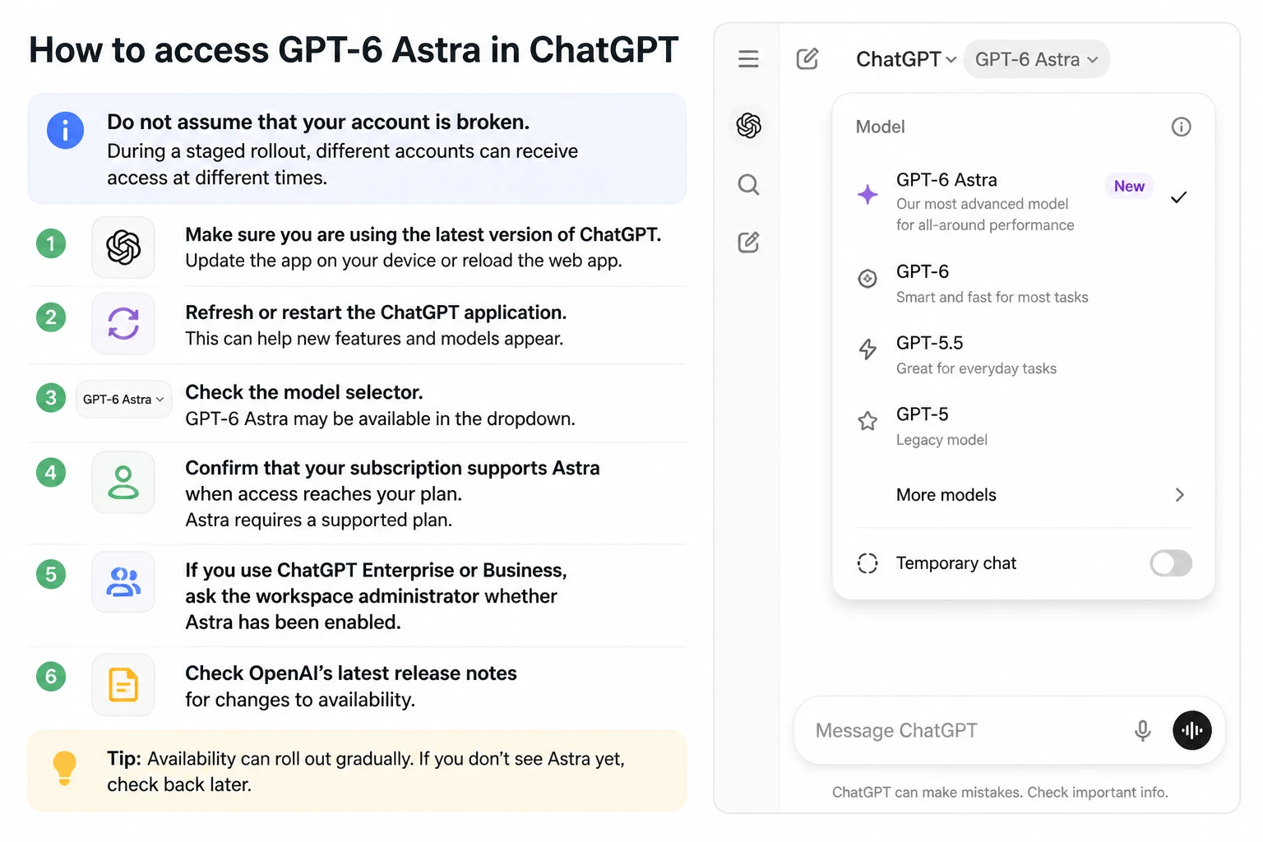Click the new chat icon beside ChatGPT title
Image resolution: width=1263 pixels, height=842 pixels.
click(x=807, y=59)
